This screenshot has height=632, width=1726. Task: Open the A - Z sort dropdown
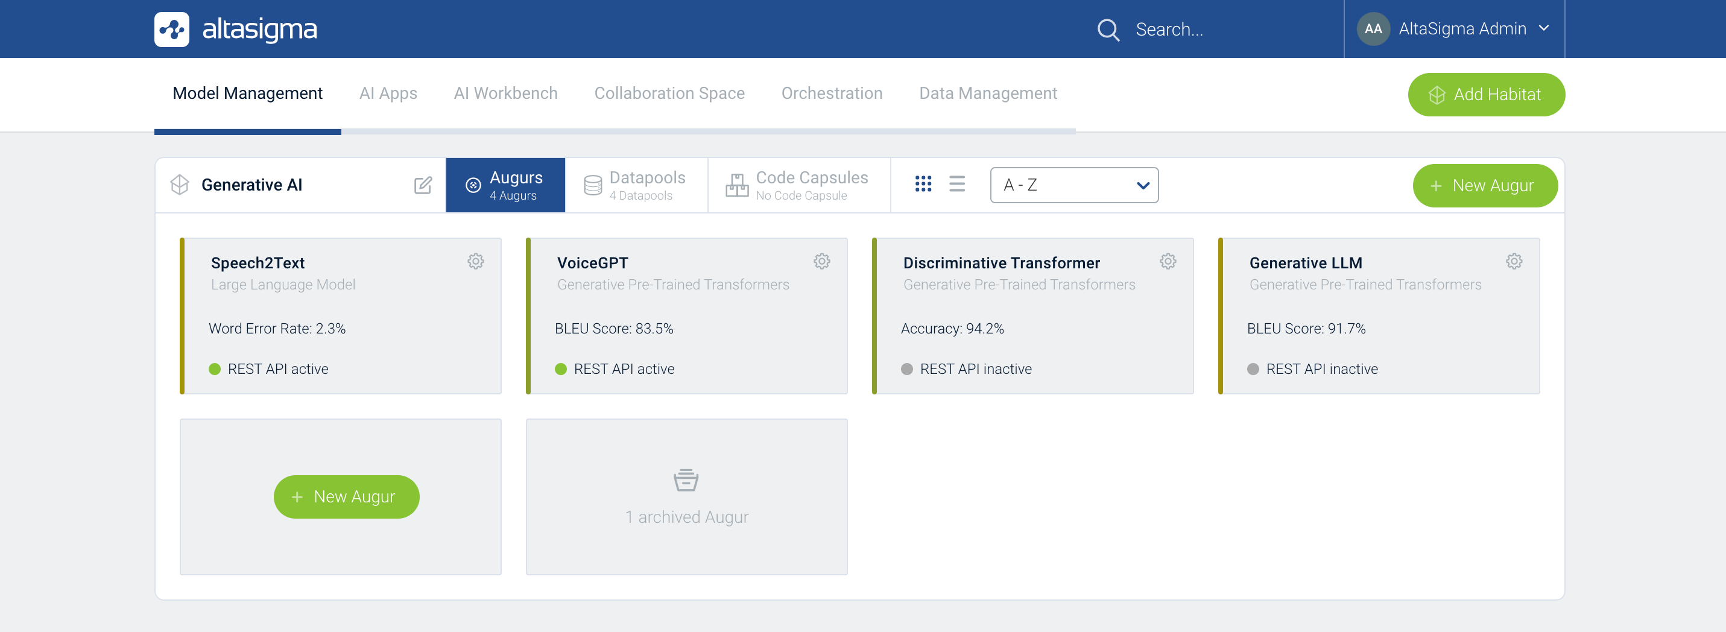click(1074, 185)
